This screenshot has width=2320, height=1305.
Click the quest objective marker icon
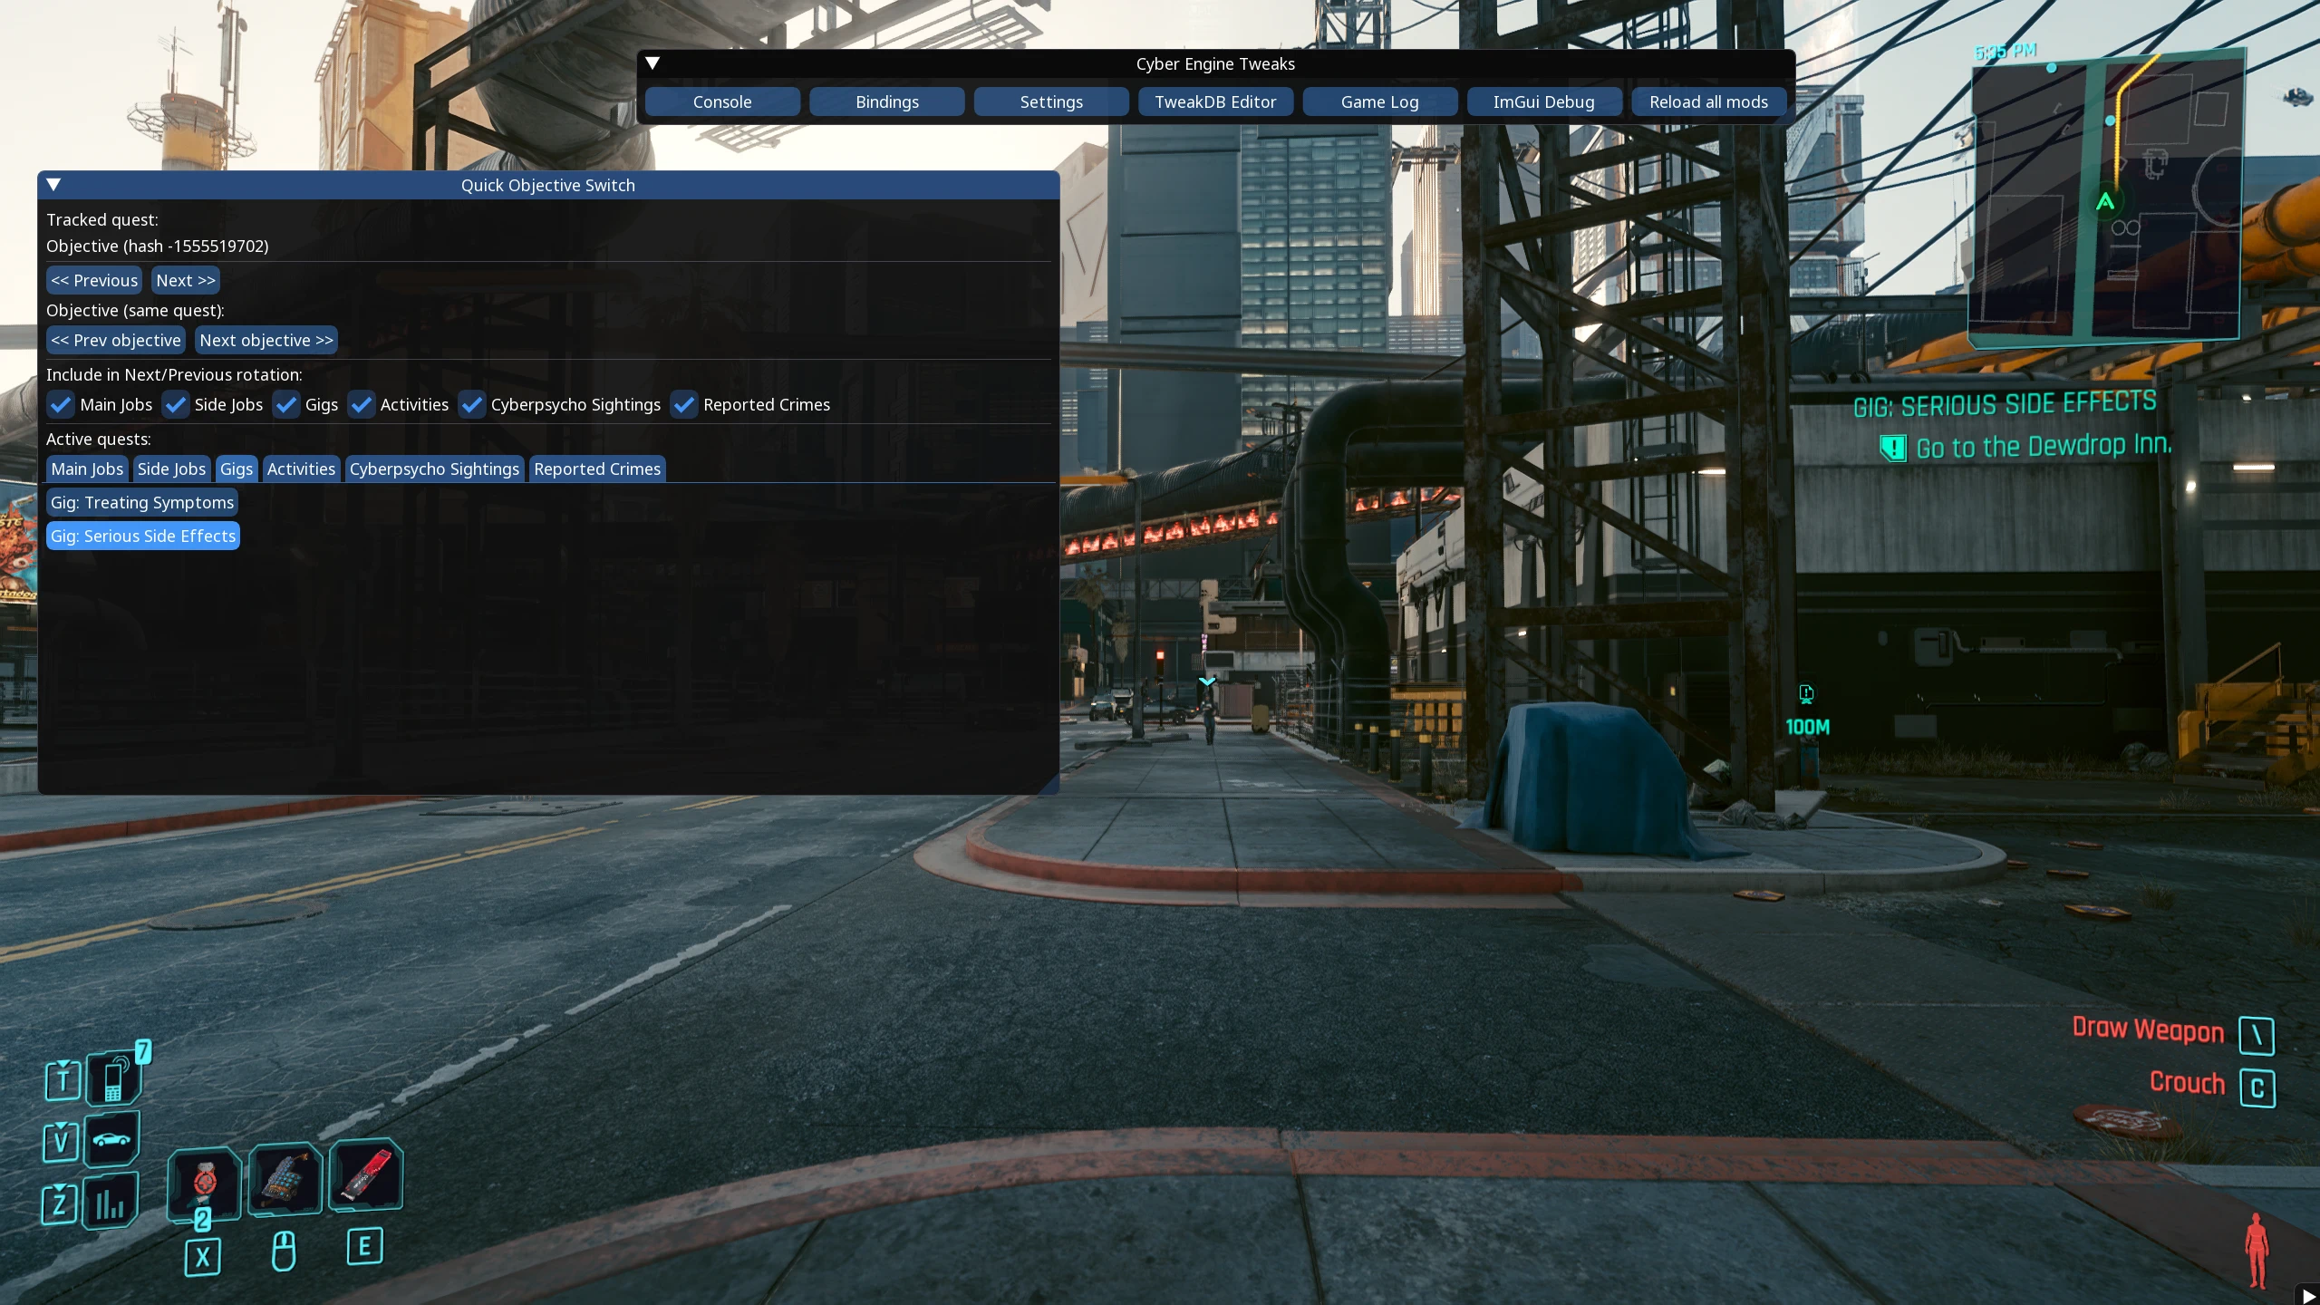(x=1893, y=448)
